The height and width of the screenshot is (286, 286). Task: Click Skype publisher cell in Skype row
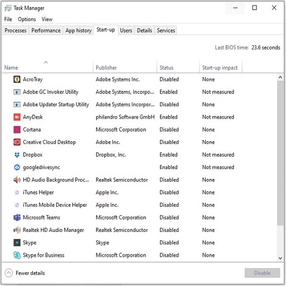pyautogui.click(x=102, y=243)
